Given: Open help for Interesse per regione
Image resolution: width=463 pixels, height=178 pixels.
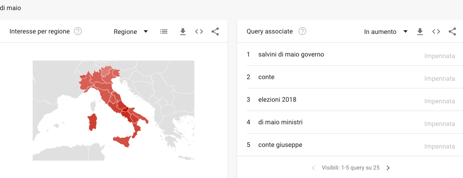Looking at the screenshot, I should click(78, 31).
